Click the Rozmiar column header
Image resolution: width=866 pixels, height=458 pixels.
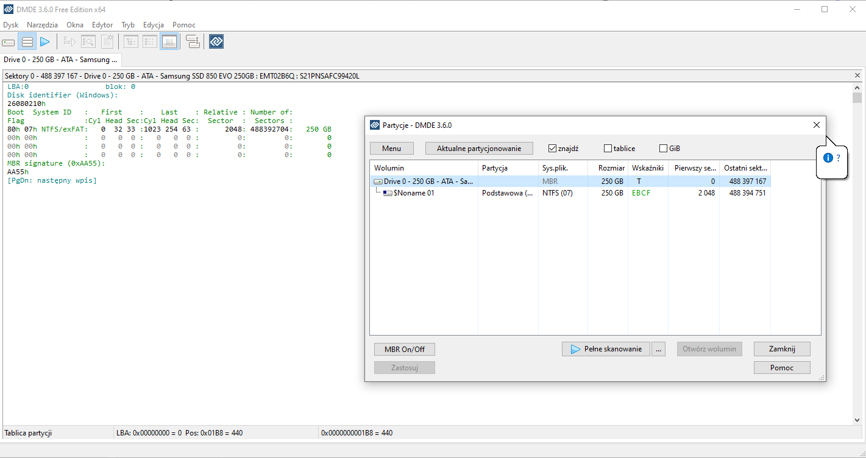[608, 167]
